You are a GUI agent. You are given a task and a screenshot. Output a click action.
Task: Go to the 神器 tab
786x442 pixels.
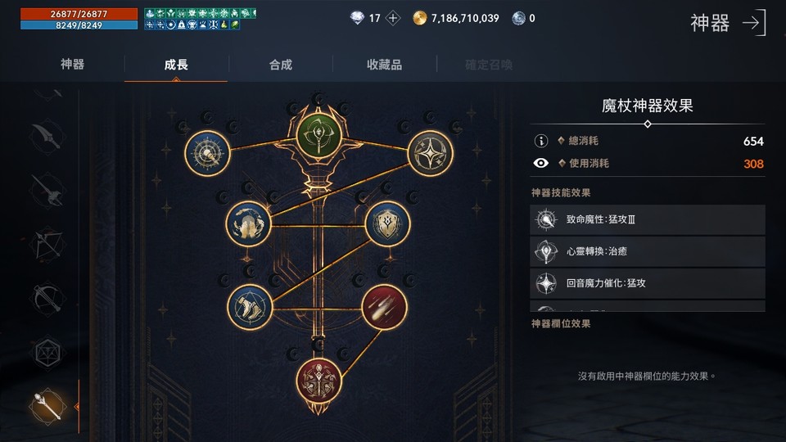pos(72,64)
